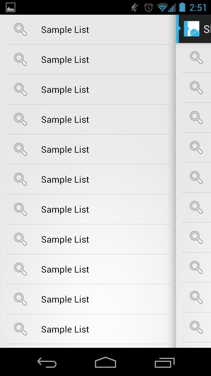Click the magnifier icon in the last menu row
The height and width of the screenshot is (376, 211).
21,329
